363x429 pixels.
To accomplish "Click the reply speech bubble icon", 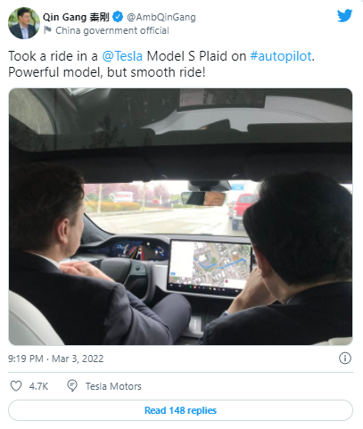I will [x=72, y=386].
